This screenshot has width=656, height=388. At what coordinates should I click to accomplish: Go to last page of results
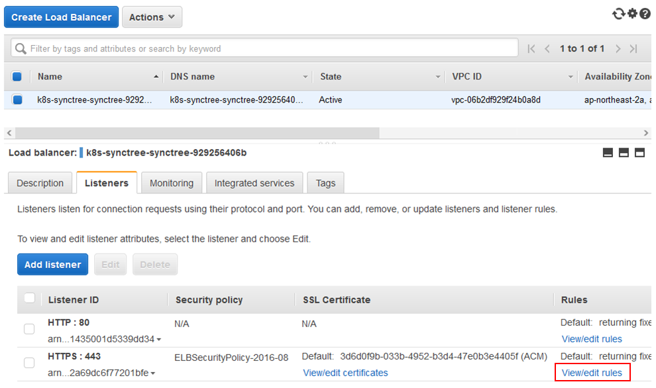[x=634, y=49]
